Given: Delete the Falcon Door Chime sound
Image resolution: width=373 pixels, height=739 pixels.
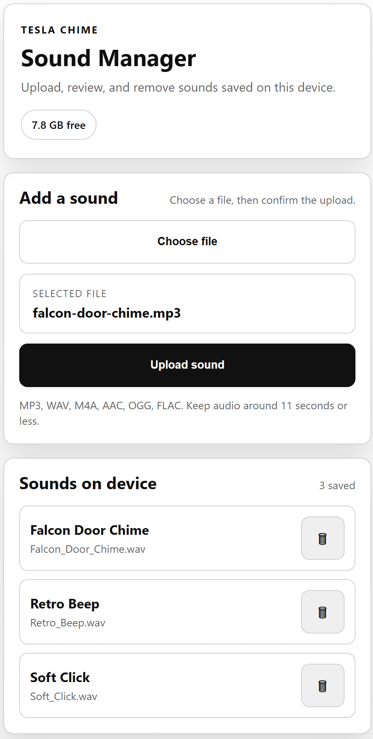Looking at the screenshot, I should (x=322, y=538).
